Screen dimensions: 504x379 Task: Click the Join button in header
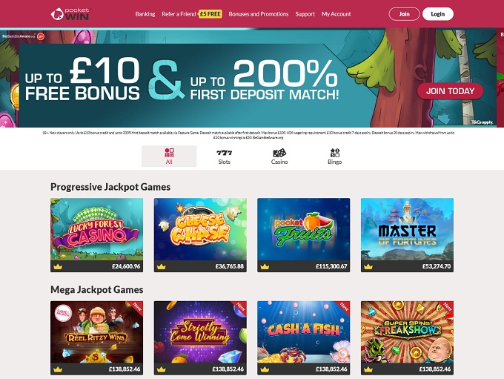(x=404, y=14)
